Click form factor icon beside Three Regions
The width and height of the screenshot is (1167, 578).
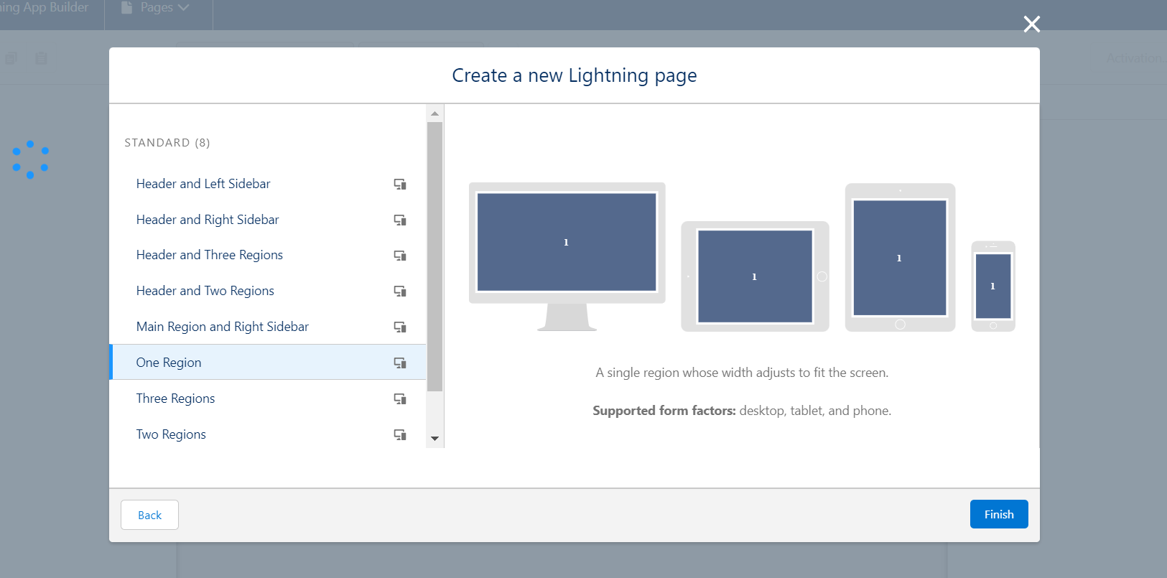pyautogui.click(x=400, y=398)
